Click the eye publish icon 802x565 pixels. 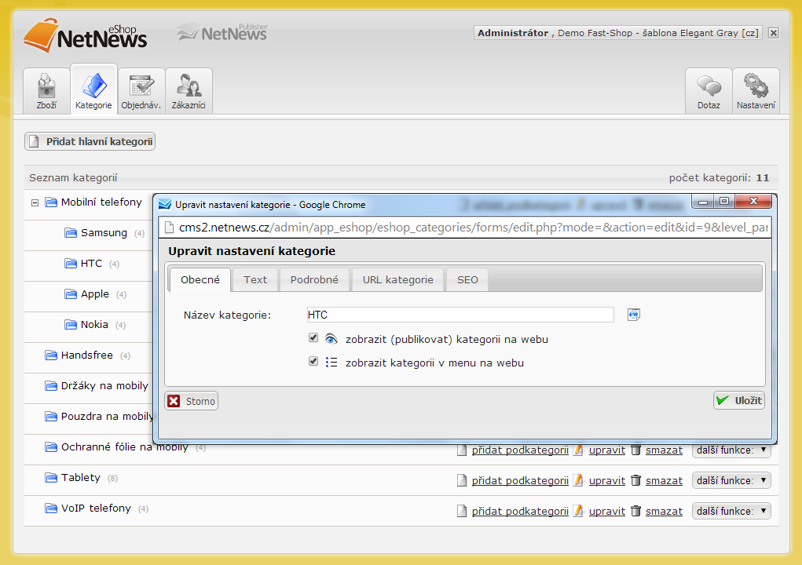tap(331, 339)
